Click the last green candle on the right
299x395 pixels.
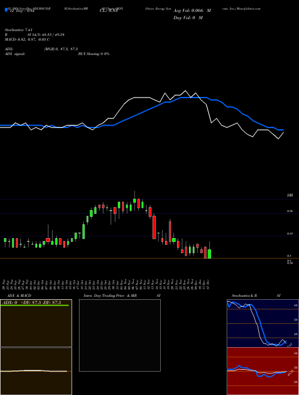pyautogui.click(x=209, y=254)
